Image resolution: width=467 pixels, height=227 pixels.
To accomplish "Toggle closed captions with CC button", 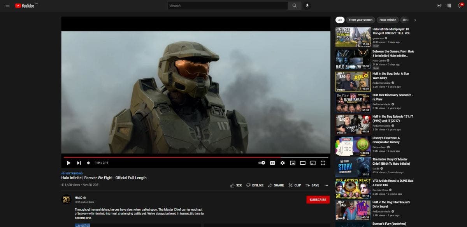I will (x=272, y=163).
